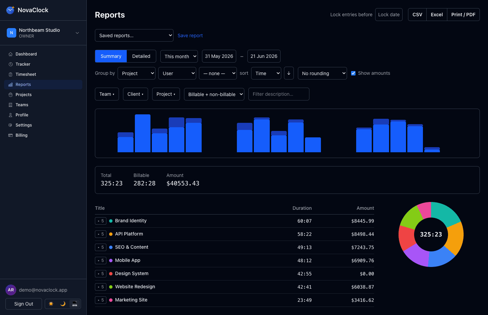The width and height of the screenshot is (488, 315).
Task: Switch to the light theme sun icon
Action: click(x=51, y=304)
